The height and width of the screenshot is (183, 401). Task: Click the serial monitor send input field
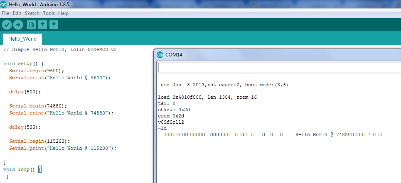pyautogui.click(x=280, y=68)
